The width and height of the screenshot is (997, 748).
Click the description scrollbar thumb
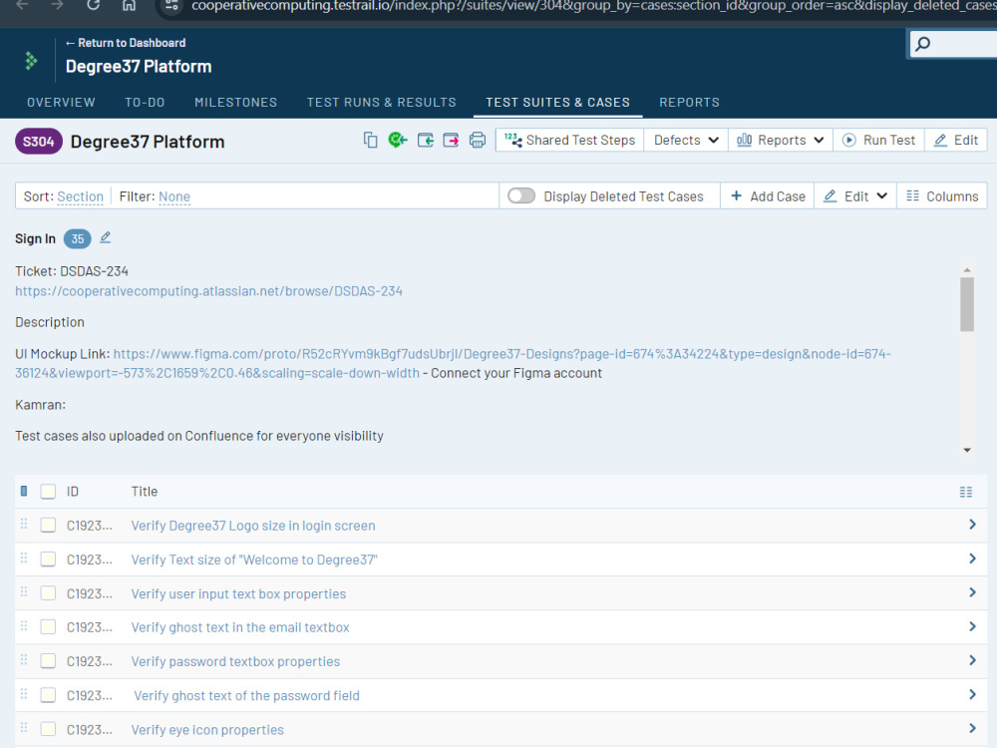pos(967,304)
